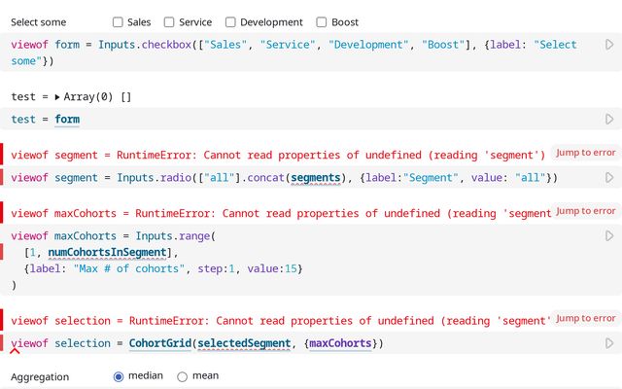Run the viewof maxCohorts range cell
622x389 pixels.
click(x=609, y=236)
